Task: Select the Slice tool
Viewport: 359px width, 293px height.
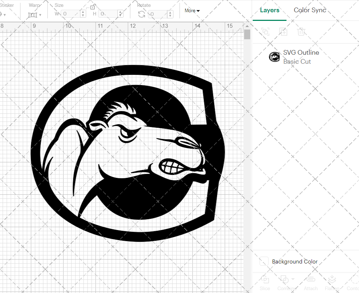Action: (x=265, y=279)
